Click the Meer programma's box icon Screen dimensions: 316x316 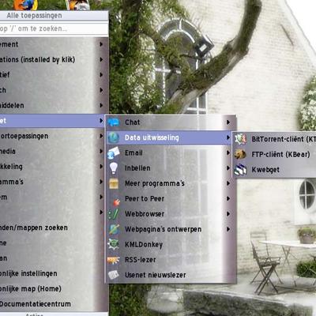coord(114,183)
